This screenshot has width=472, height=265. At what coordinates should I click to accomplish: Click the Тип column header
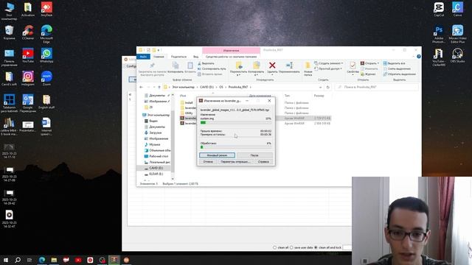tap(288, 96)
